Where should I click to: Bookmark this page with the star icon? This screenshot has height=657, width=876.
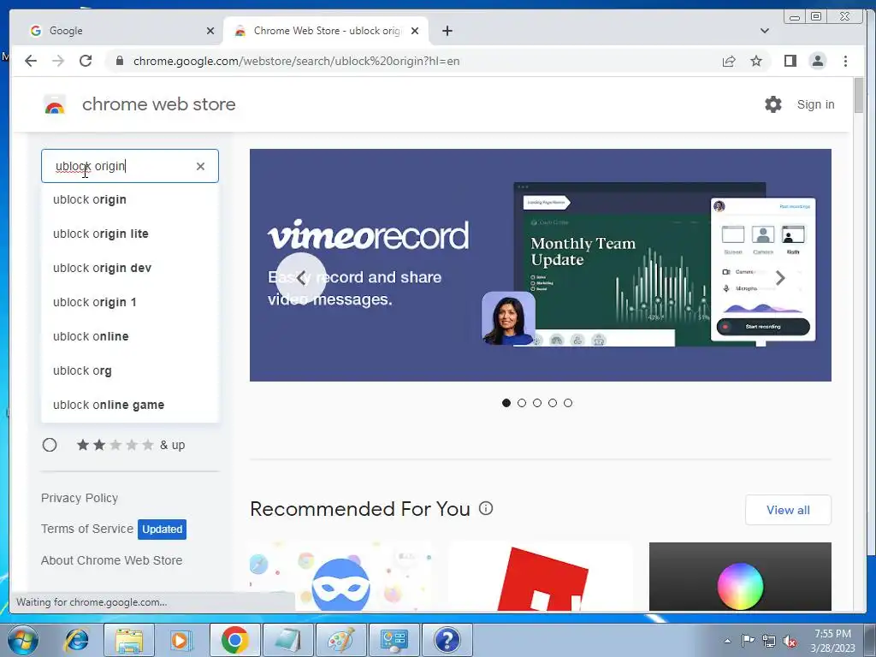[x=756, y=61]
